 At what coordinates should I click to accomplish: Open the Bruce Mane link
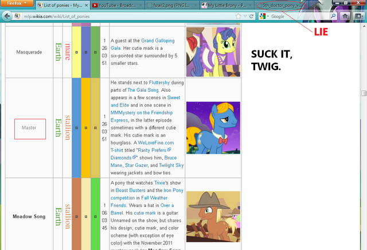click(x=143, y=161)
